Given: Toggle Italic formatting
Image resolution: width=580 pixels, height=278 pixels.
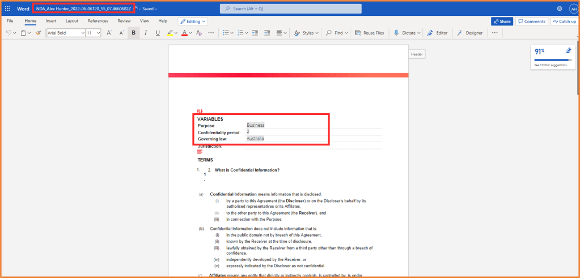Looking at the screenshot, I should click(145, 33).
